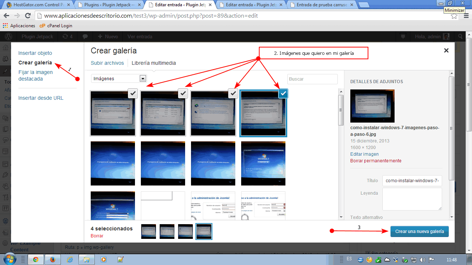Click the Buscar search field

[x=312, y=79]
